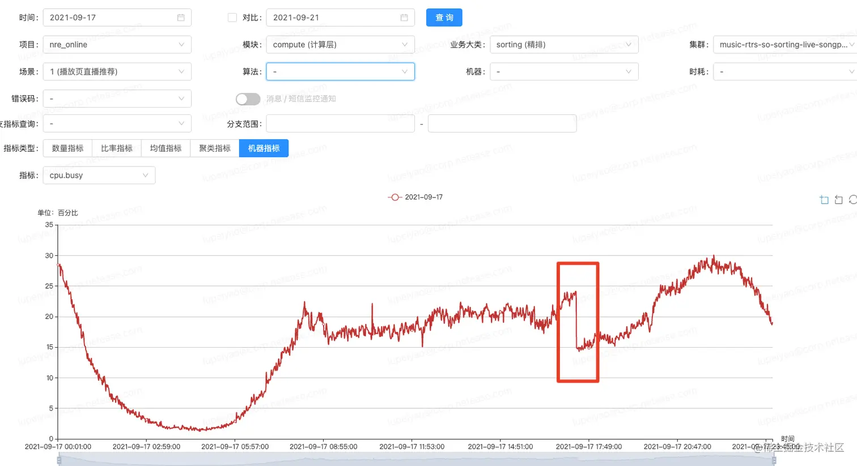Click the 时间 date input 2021-09-17

click(x=117, y=18)
